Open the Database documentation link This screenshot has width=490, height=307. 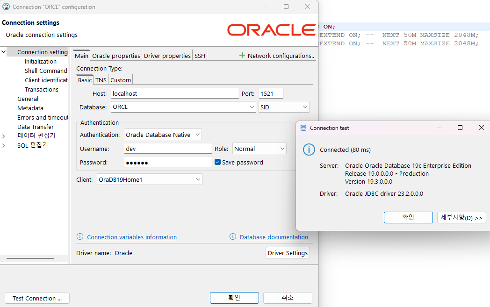tap(274, 237)
